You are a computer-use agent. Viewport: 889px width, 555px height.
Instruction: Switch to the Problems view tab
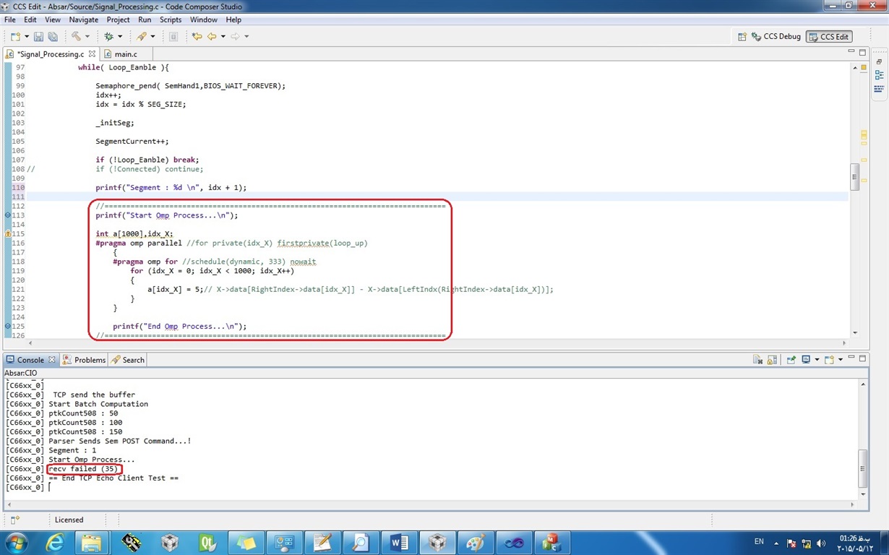(84, 360)
